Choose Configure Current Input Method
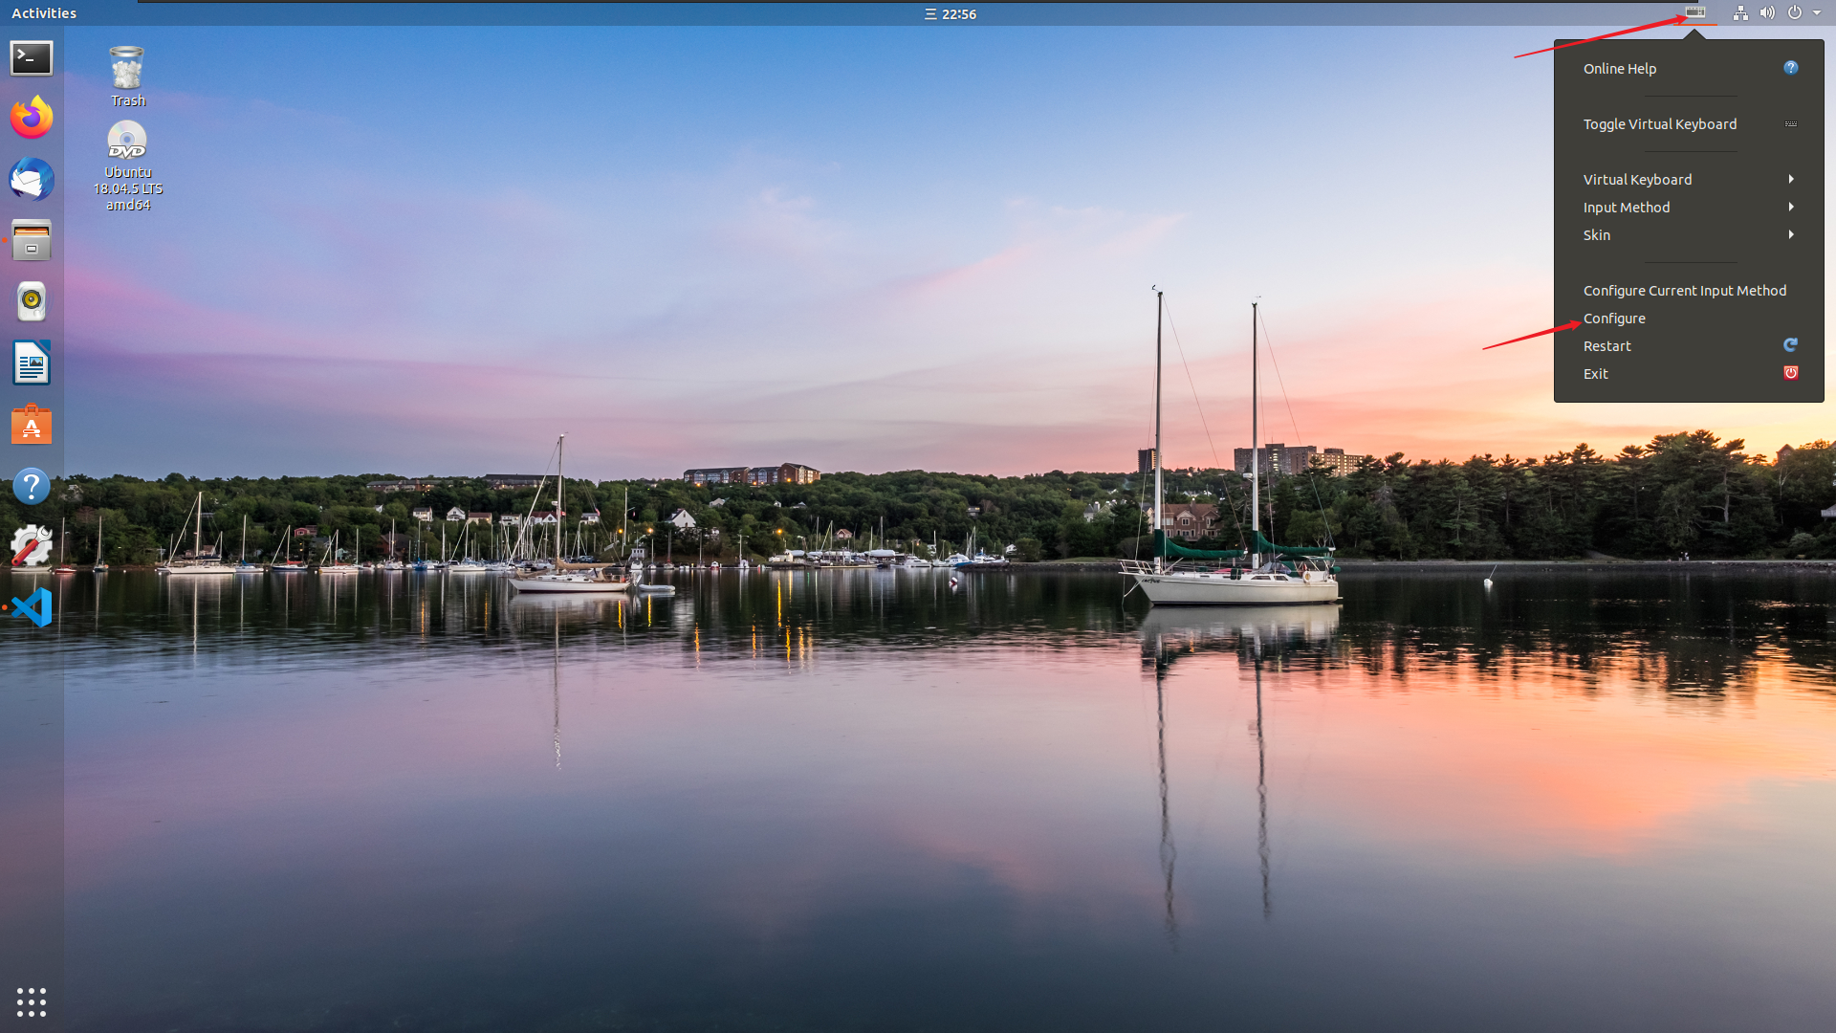This screenshot has width=1836, height=1033. pos(1684,291)
